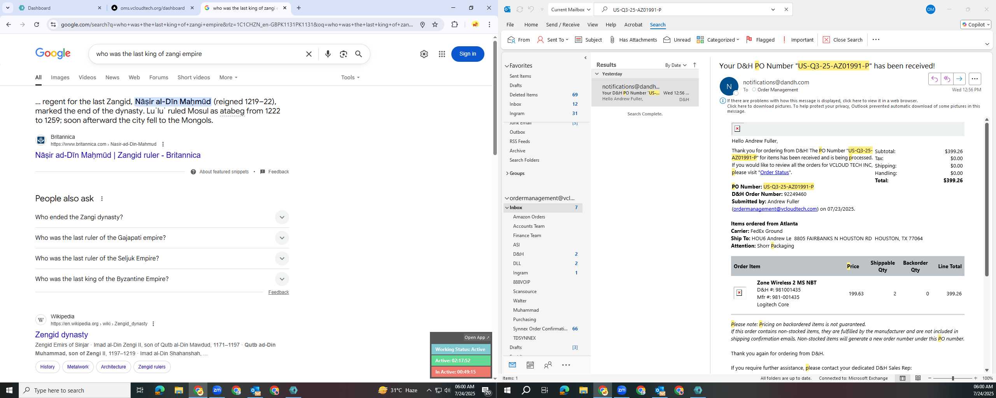996x398 pixels.
Task: Open the Order Status link in email
Action: (x=774, y=173)
